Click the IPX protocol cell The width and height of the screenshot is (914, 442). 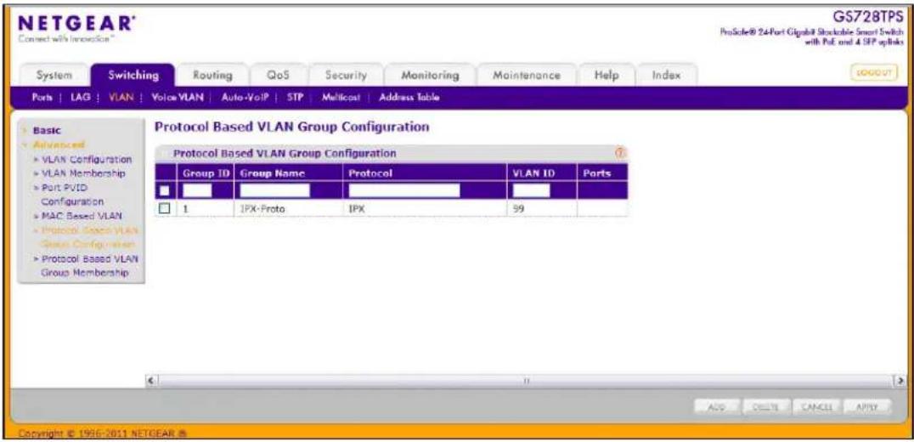[x=356, y=208]
